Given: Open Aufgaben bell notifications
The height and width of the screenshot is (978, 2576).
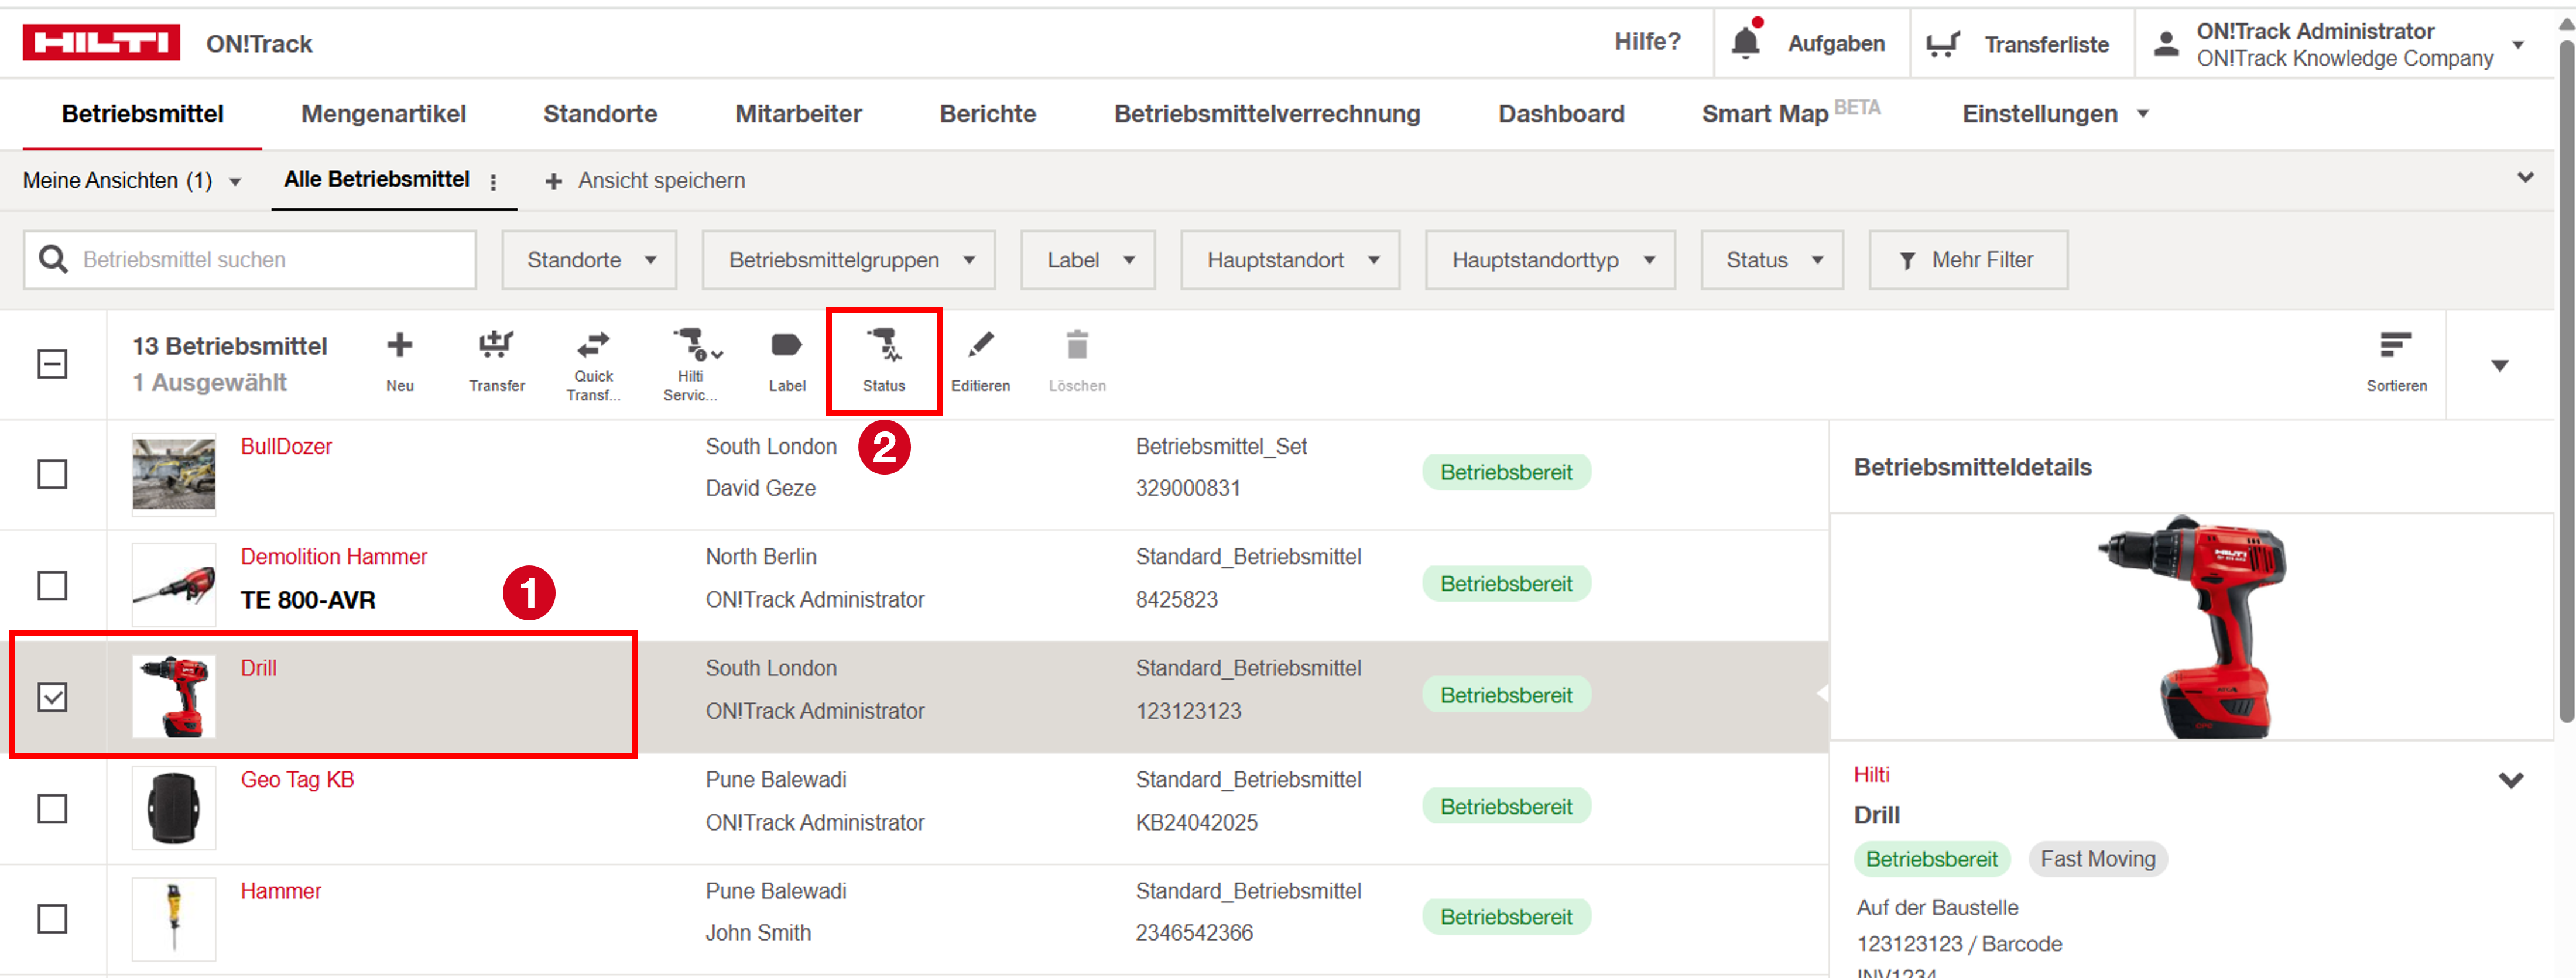Looking at the screenshot, I should [1746, 43].
